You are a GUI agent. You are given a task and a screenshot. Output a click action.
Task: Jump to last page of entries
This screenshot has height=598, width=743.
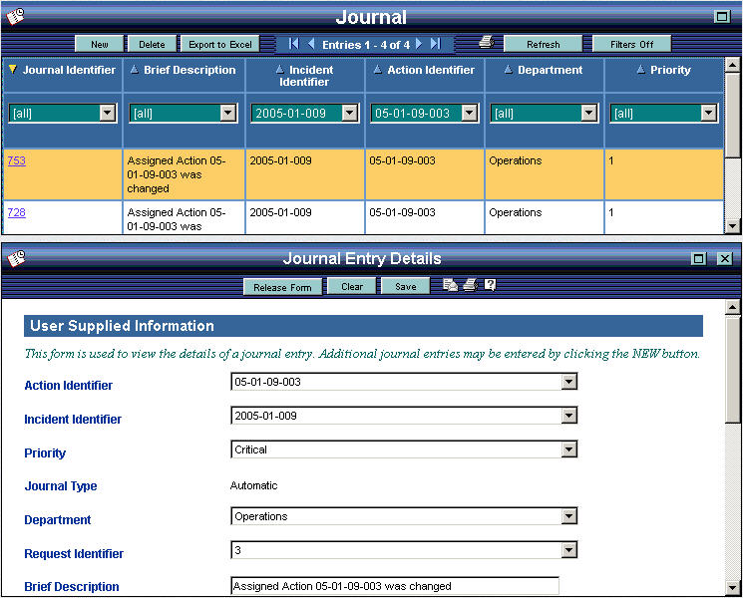435,44
